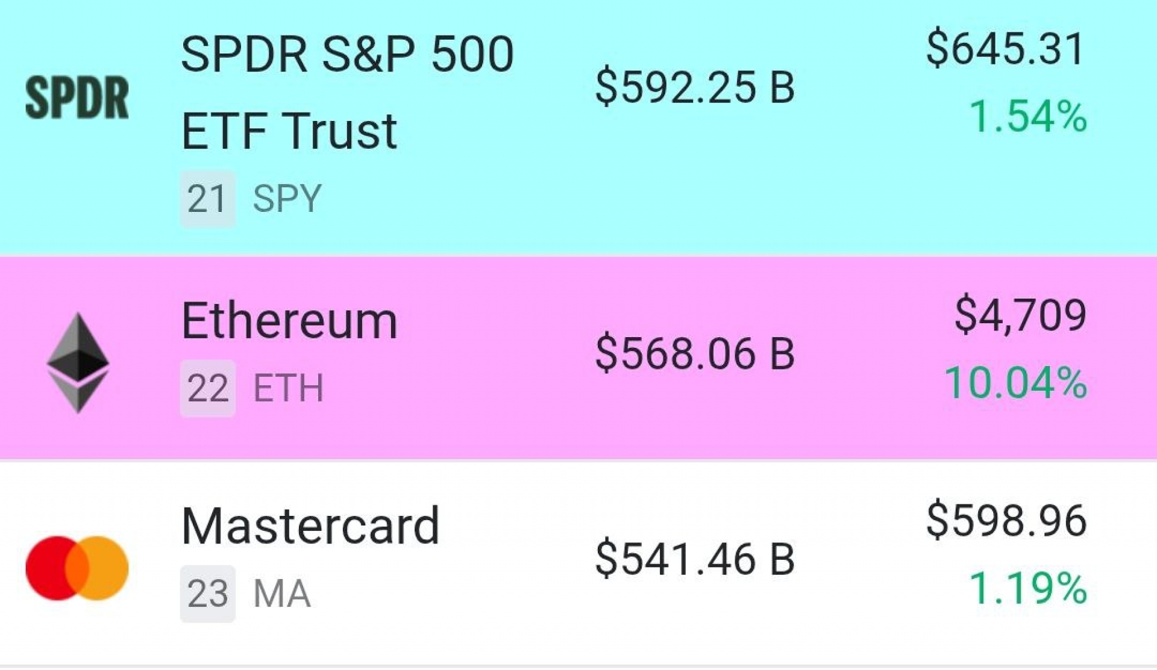Select the ETH ticker symbol

click(288, 388)
